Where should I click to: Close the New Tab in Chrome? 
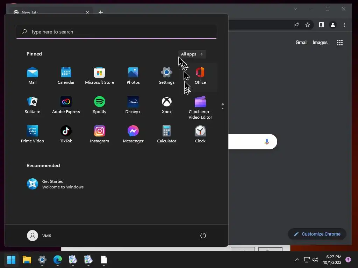tap(87, 12)
